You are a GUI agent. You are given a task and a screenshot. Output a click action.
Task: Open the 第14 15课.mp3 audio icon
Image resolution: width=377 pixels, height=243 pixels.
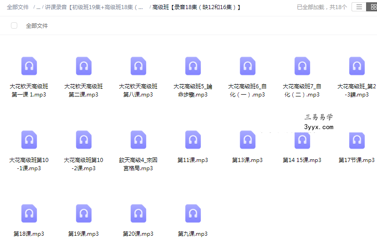(x=302, y=140)
